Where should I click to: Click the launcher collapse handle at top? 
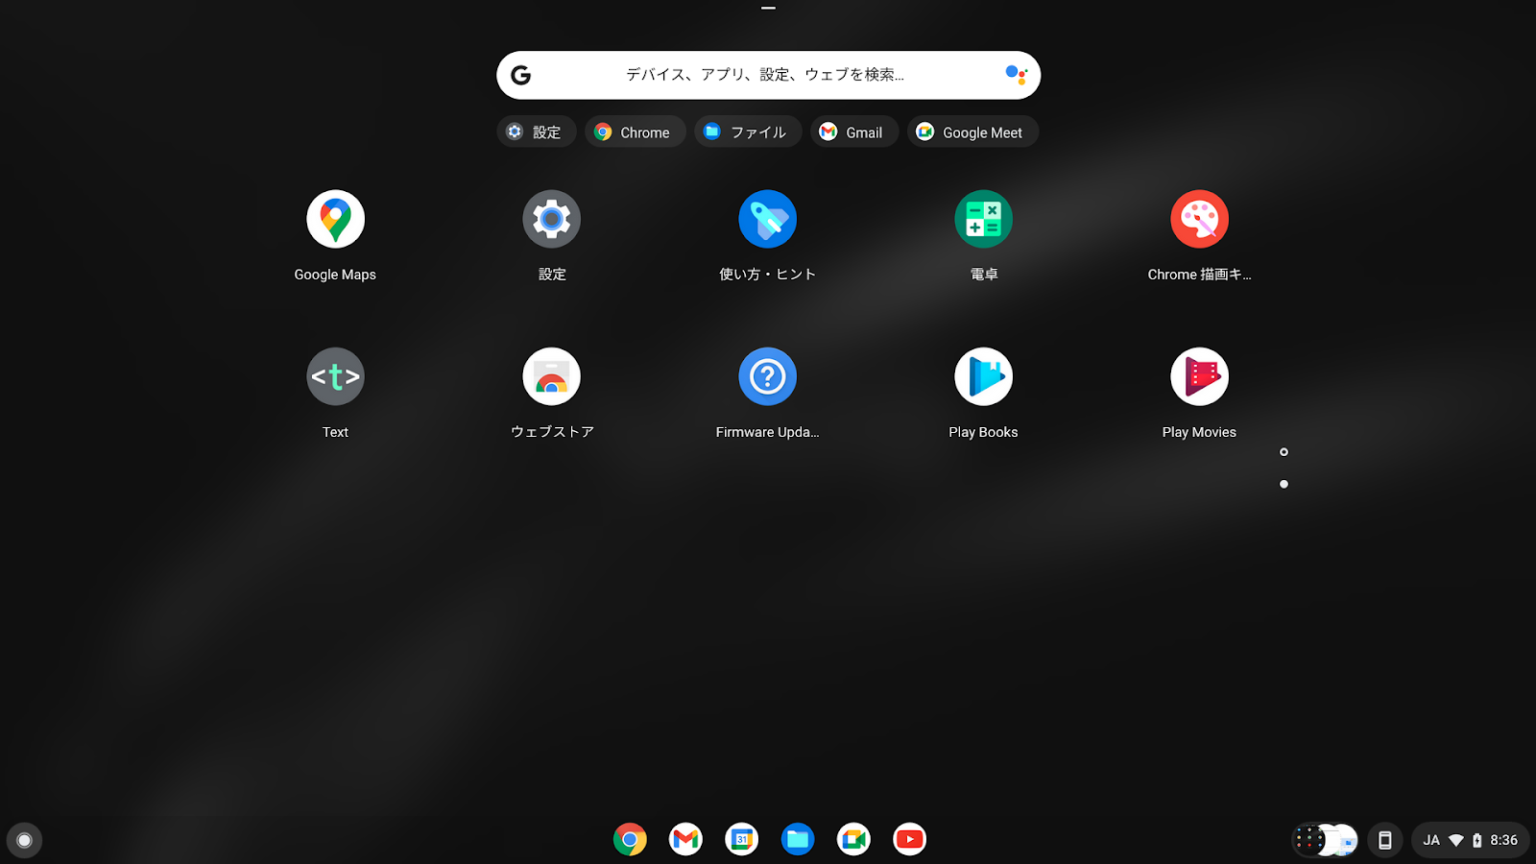tap(768, 8)
